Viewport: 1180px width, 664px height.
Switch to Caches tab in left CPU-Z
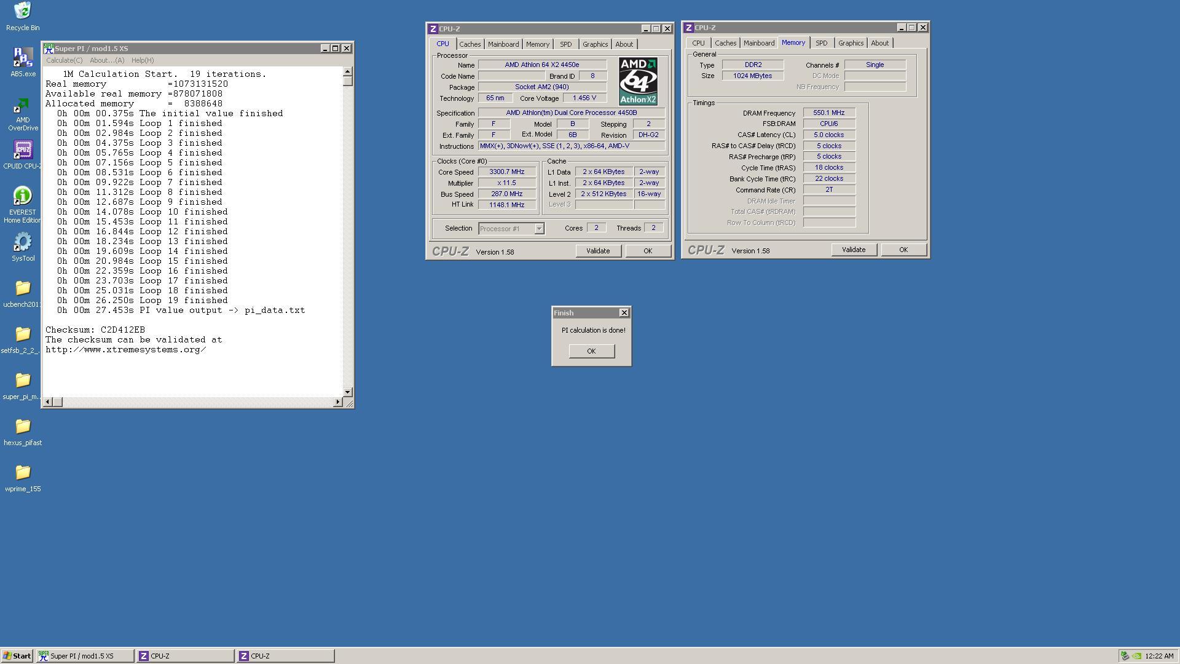coord(470,44)
